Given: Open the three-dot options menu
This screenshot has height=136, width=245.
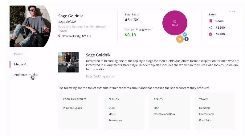Looking at the screenshot, I should click(x=232, y=11).
